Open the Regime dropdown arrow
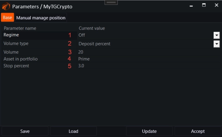The height and width of the screenshot is (137, 222). click(x=216, y=35)
